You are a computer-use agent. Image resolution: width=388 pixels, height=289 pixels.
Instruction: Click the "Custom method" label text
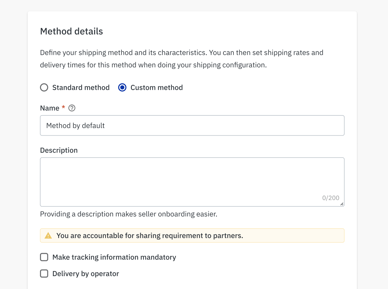click(157, 88)
